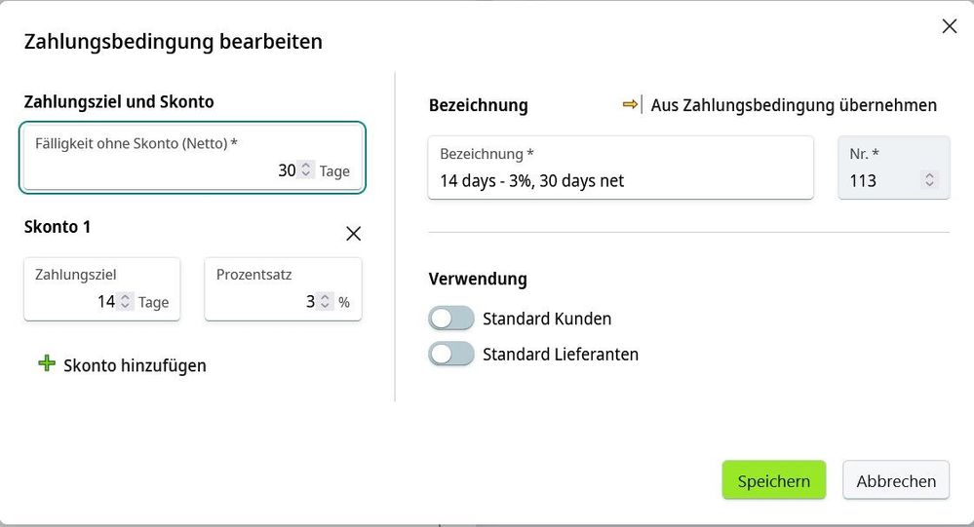Click the Zahlungsziel days stepper arrows
The width and height of the screenshot is (974, 527).
[126, 302]
